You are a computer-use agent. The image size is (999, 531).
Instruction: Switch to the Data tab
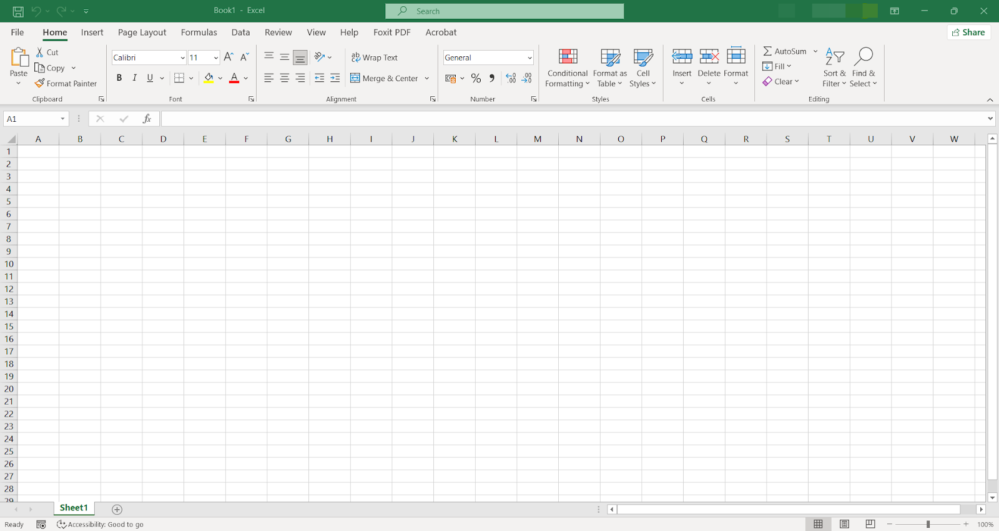tap(240, 32)
